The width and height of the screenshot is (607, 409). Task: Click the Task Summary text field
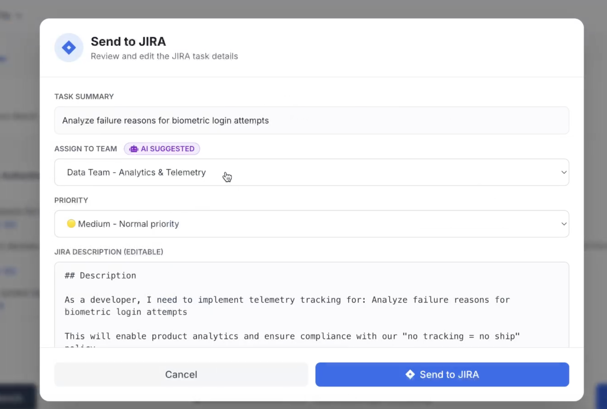tap(311, 121)
